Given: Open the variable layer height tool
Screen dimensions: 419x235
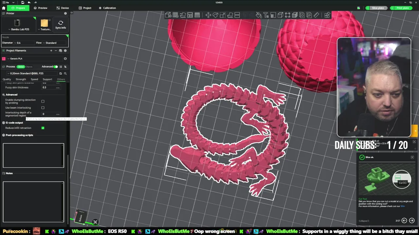Looking at the screenshot, I should (x=197, y=15).
